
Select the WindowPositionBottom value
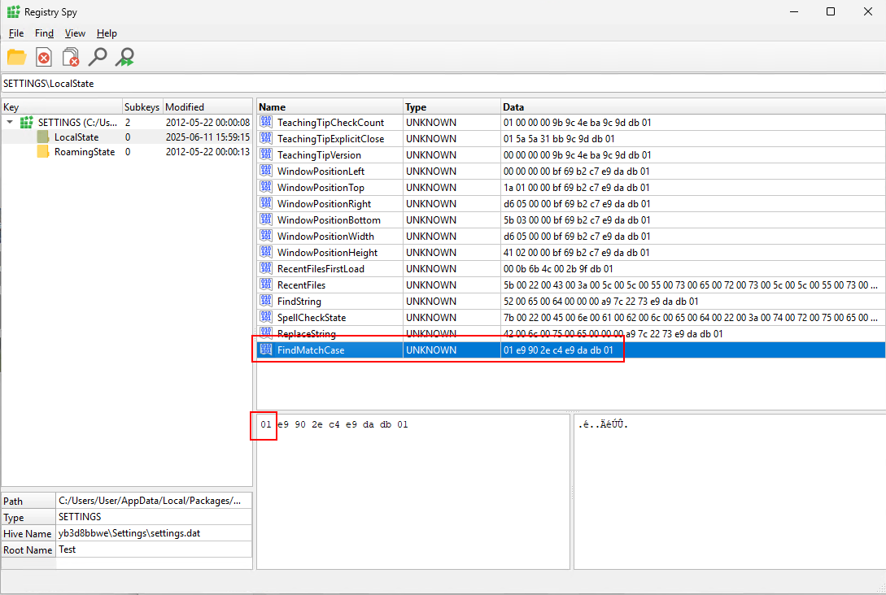(x=329, y=220)
